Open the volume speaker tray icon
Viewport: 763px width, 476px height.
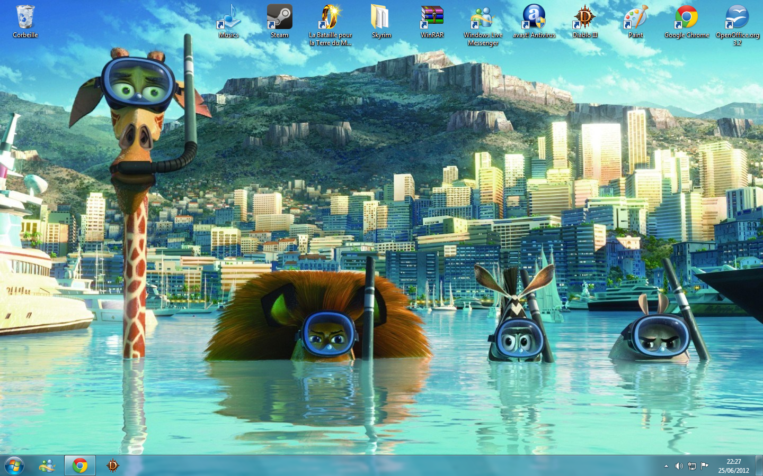pos(679,466)
